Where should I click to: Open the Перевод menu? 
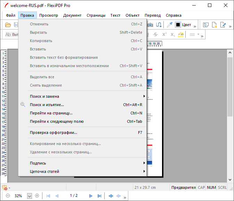click(x=153, y=15)
